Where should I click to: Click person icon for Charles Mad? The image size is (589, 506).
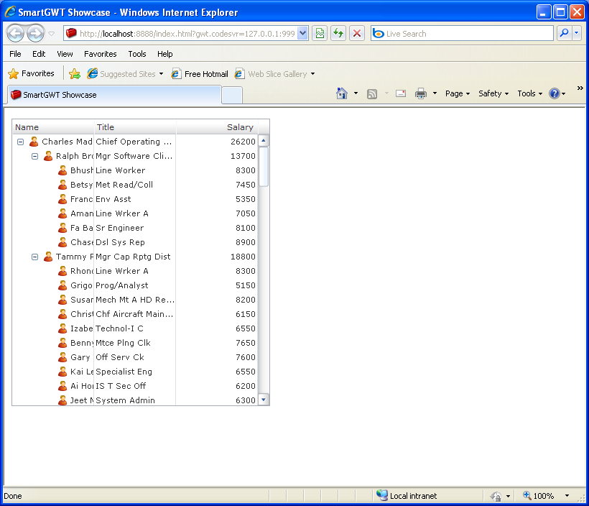click(x=34, y=142)
